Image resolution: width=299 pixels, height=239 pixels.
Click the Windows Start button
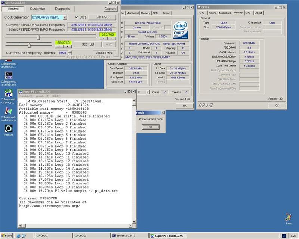click(6, 236)
